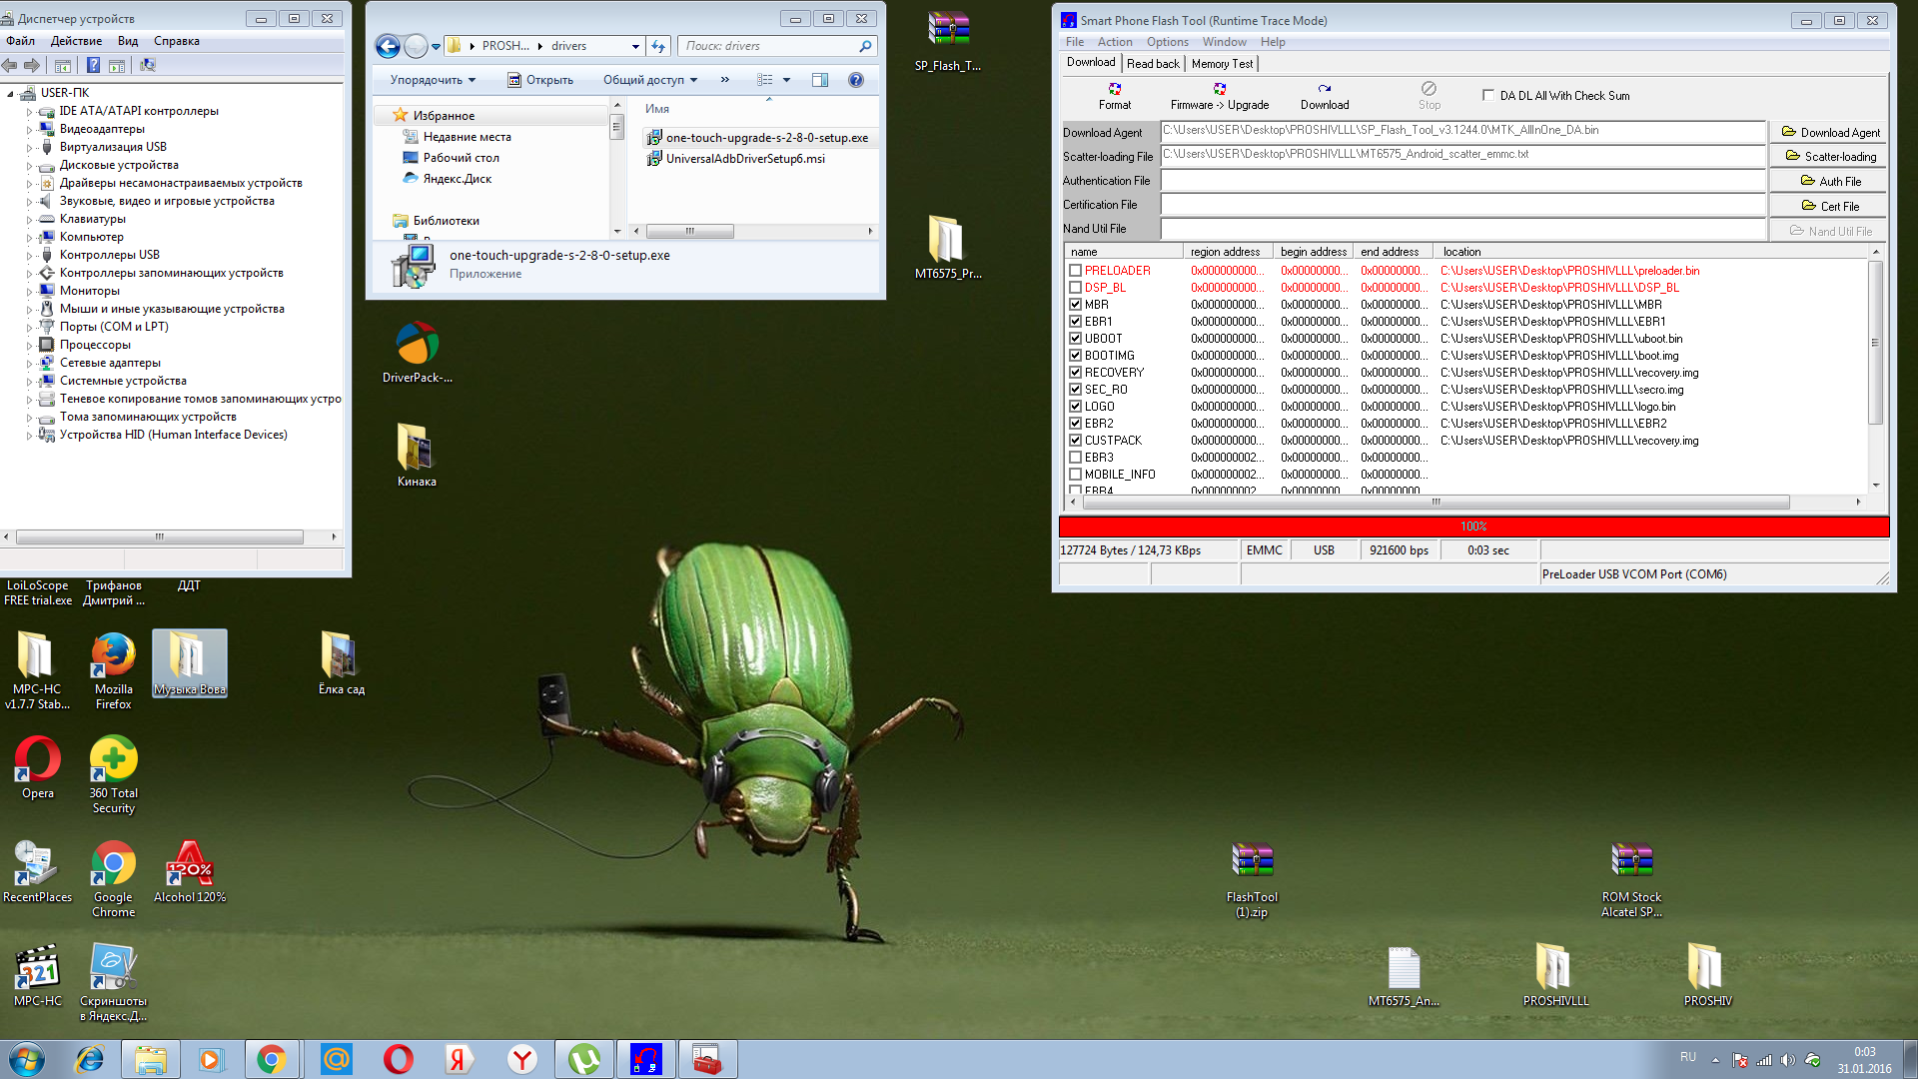Expand the Контроллеры USB device node
The image size is (1918, 1079).
(29, 255)
